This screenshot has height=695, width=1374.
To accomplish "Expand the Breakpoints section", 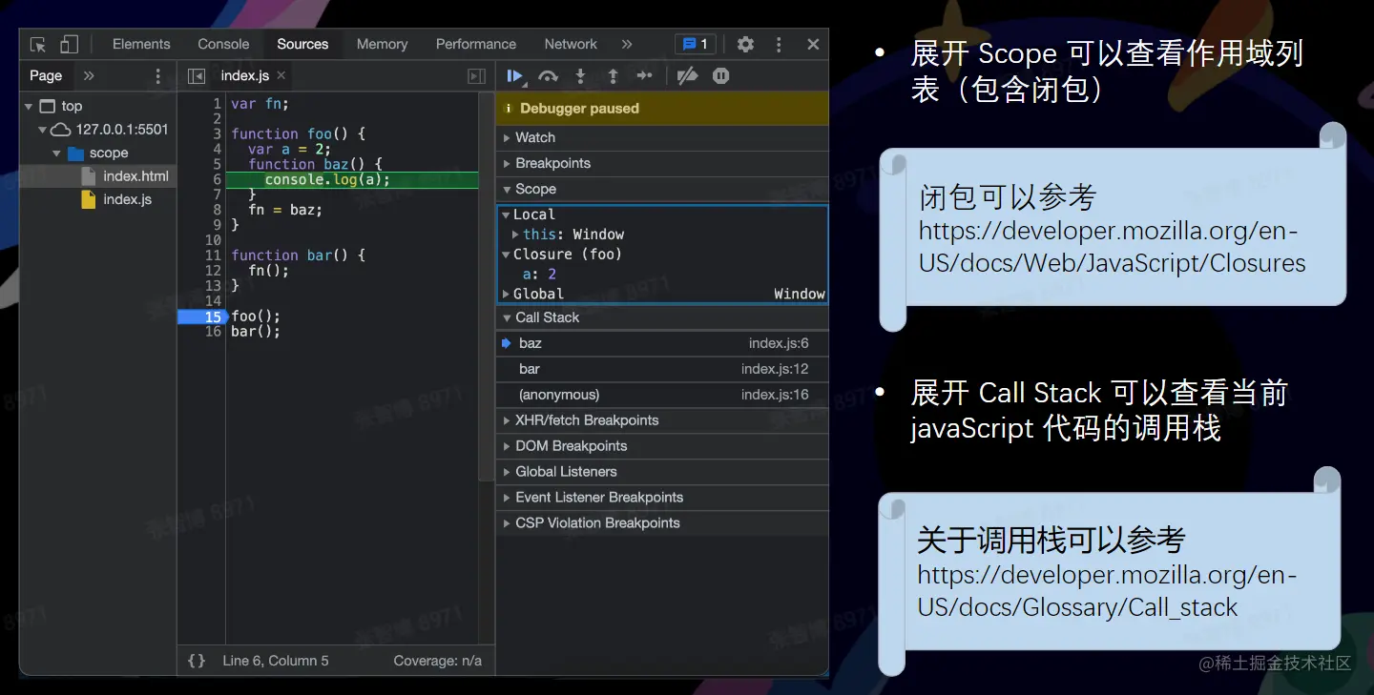I will click(662, 163).
